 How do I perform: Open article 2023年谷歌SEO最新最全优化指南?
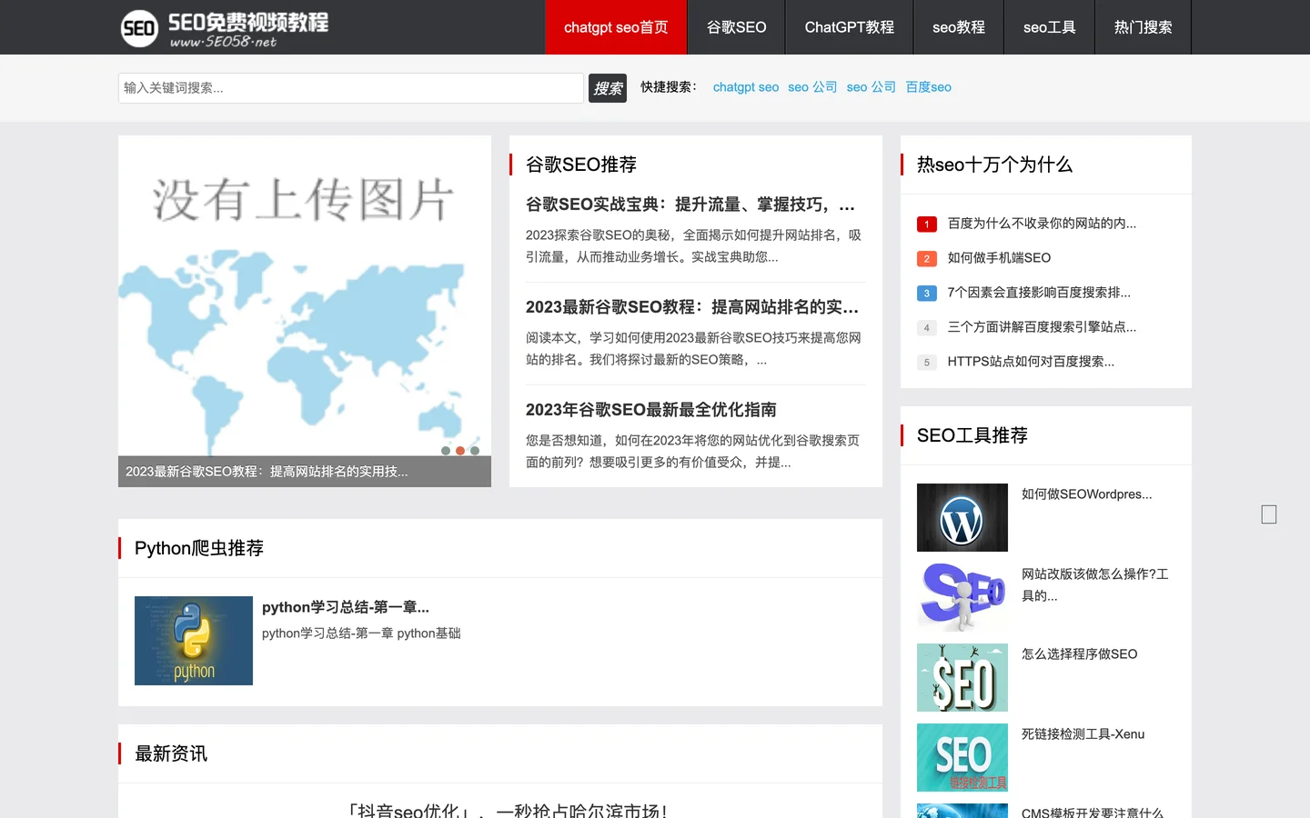tap(651, 410)
